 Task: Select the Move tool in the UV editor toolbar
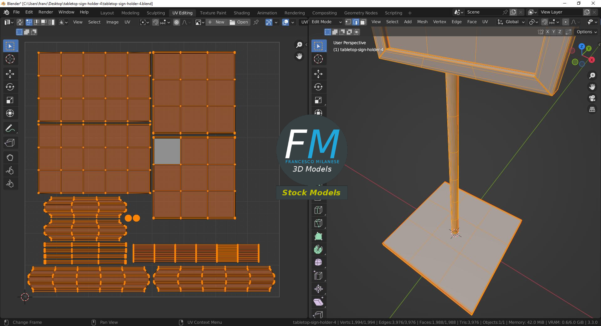point(10,74)
